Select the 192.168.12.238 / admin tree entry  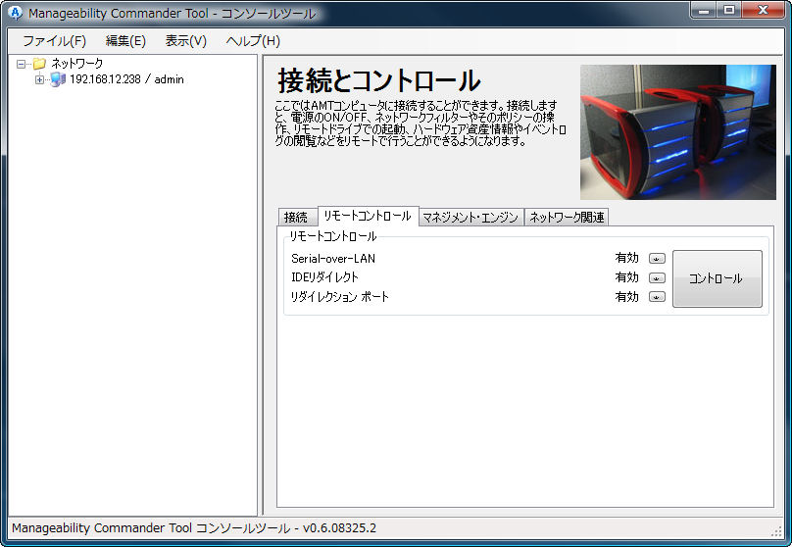point(126,79)
